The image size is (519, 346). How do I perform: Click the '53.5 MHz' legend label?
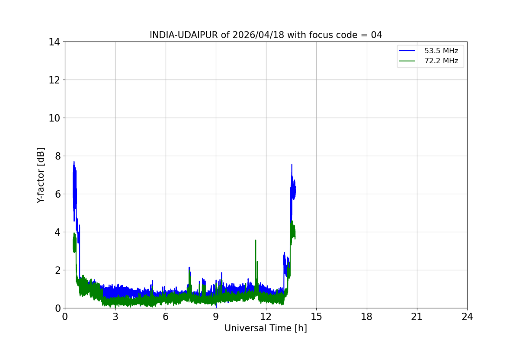(441, 51)
